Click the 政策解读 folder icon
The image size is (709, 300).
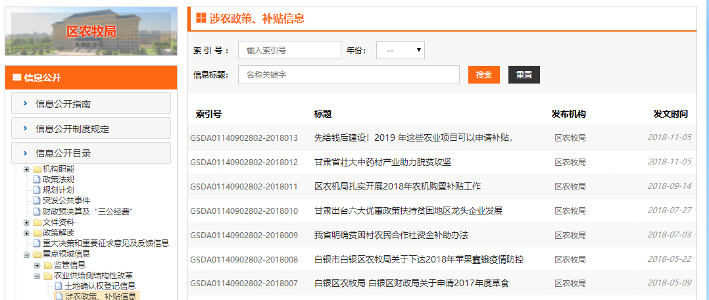(x=37, y=233)
